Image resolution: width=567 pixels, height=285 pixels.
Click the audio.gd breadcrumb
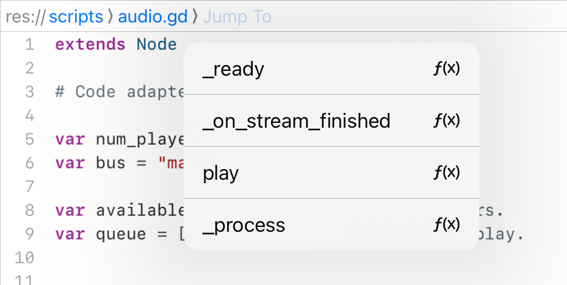point(153,17)
